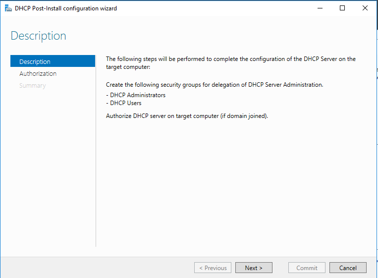The height and width of the screenshot is (278, 378).
Task: Click the '- DHCP Users' text line
Action: [124, 103]
